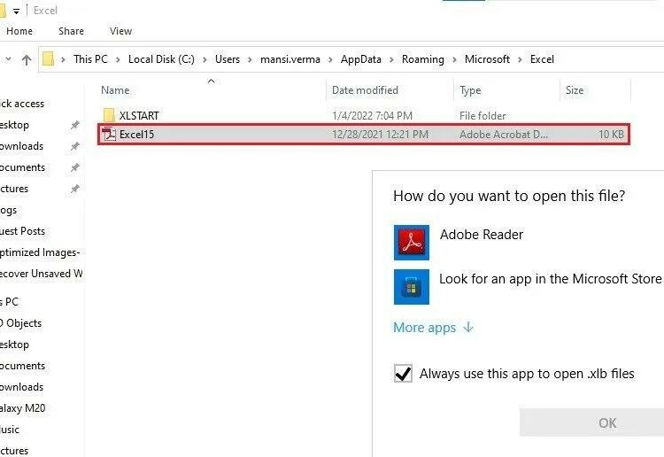Click date '12/28/2021 12:21 PM'
664x457 pixels.
point(380,135)
